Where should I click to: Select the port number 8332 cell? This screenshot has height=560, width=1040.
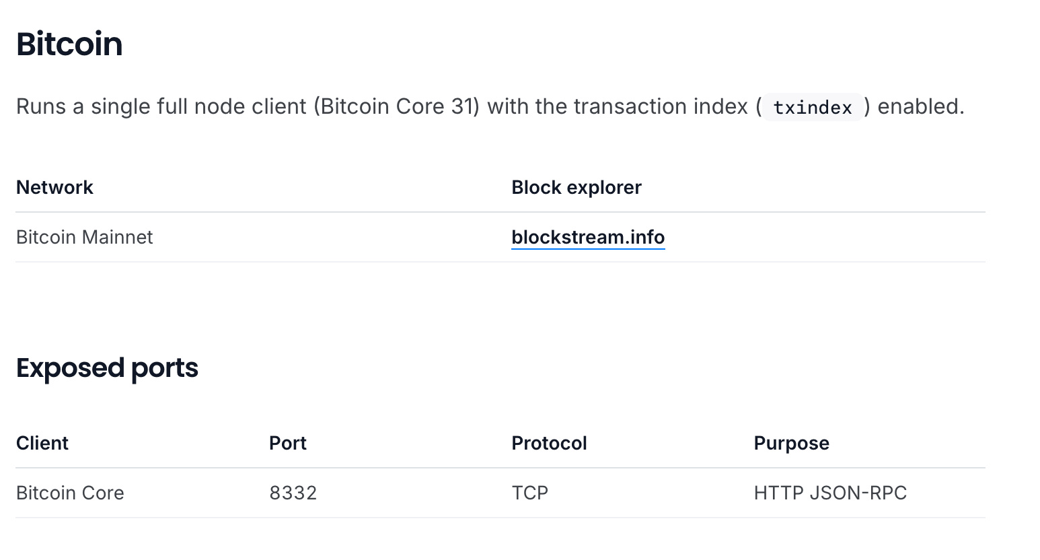point(293,493)
